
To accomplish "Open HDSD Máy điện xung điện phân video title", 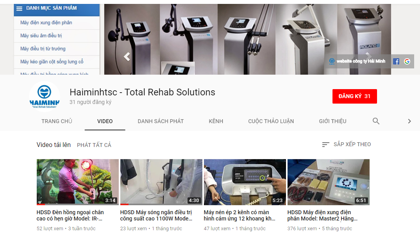I will pos(322,215).
